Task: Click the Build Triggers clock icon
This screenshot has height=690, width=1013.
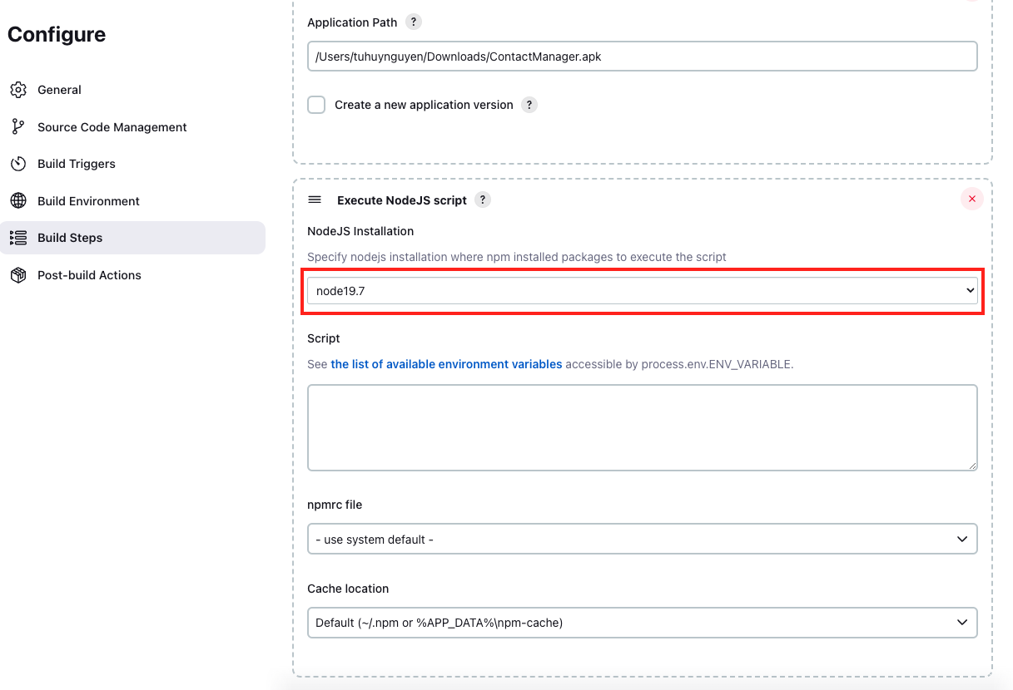Action: [x=18, y=164]
